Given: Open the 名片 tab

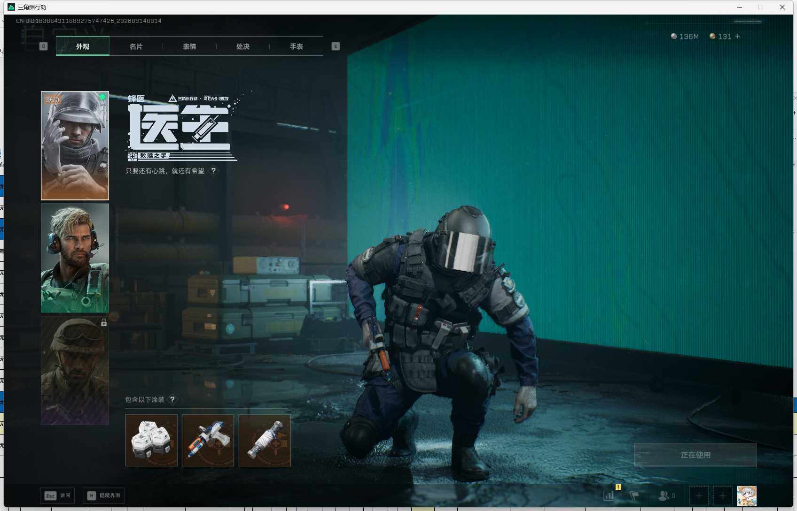Looking at the screenshot, I should [136, 46].
